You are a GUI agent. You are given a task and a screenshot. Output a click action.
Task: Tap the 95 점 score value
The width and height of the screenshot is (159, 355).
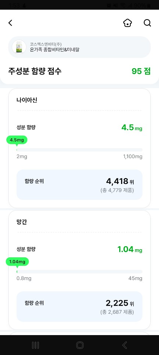click(141, 71)
